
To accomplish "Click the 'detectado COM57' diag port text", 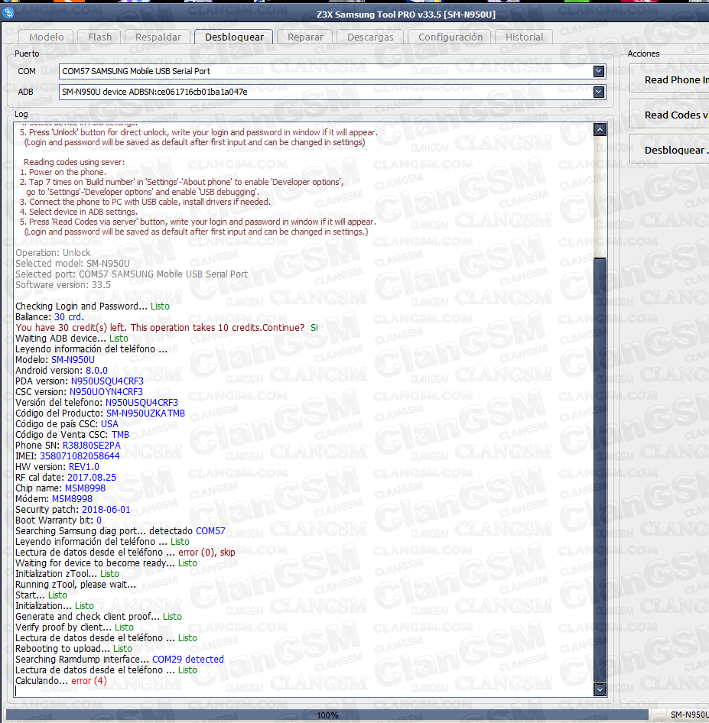I will (187, 531).
